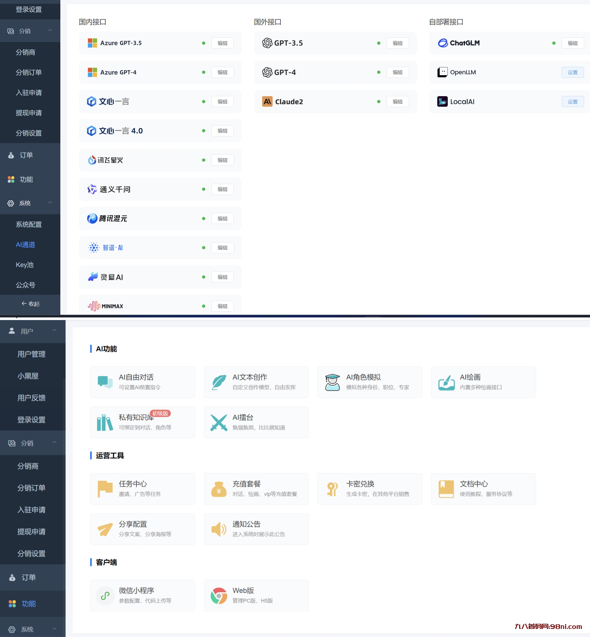Click the Azure GPT-3.5 Microsoft logo
The width and height of the screenshot is (590, 637).
pos(92,43)
